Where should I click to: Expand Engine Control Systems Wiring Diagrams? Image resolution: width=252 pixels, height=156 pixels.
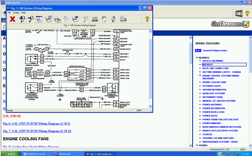[x=200, y=75]
